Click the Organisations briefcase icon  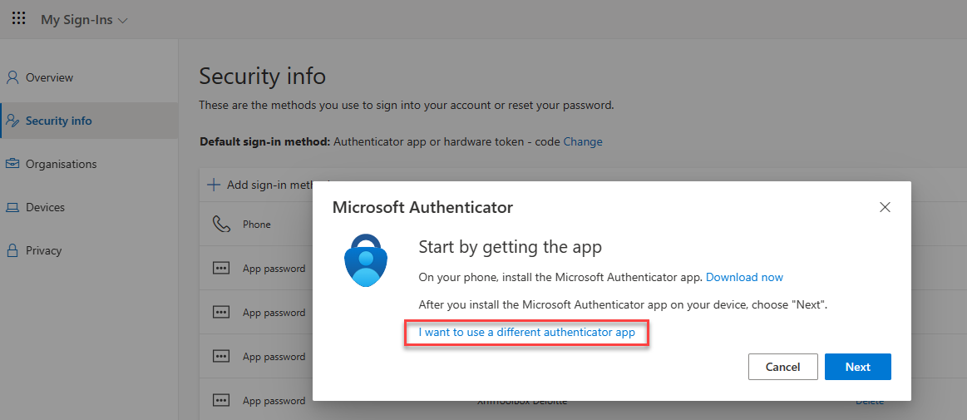pyautogui.click(x=12, y=164)
